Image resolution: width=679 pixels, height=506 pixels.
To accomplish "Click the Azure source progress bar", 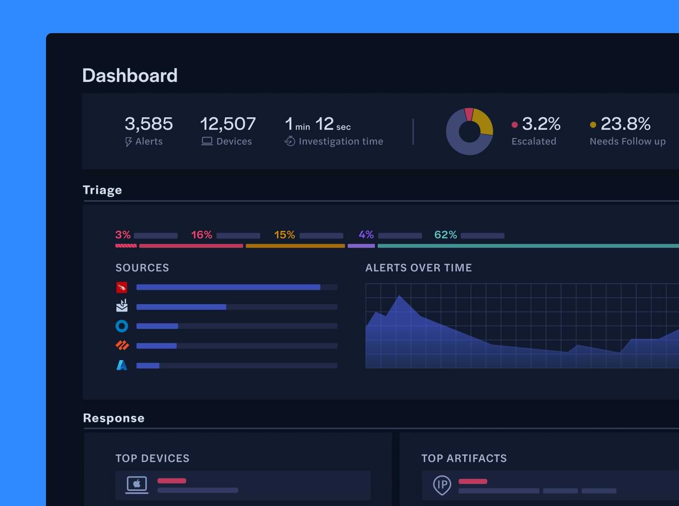I will coord(237,366).
